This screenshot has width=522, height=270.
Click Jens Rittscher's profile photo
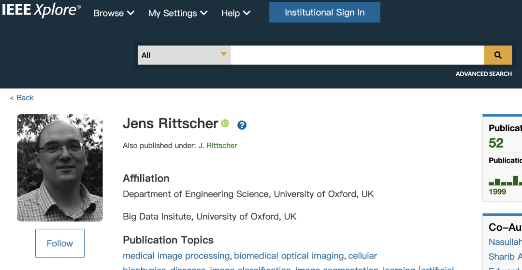(x=60, y=168)
